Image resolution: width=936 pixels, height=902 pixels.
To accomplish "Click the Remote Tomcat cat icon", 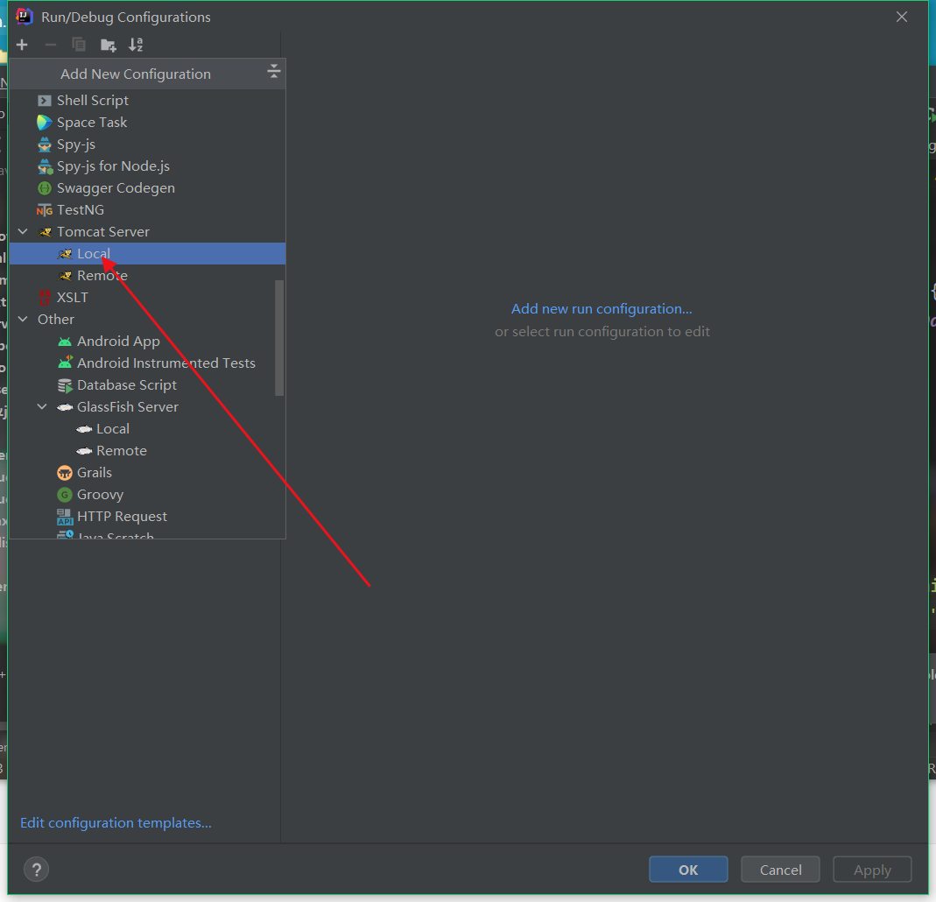I will [x=65, y=276].
